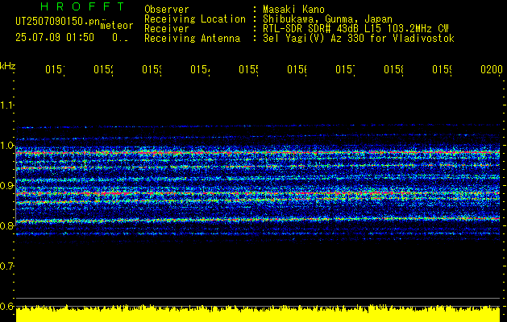The width and height of the screenshot is (507, 322).
Task: Click the Receiver label
Action: [x=167, y=29]
